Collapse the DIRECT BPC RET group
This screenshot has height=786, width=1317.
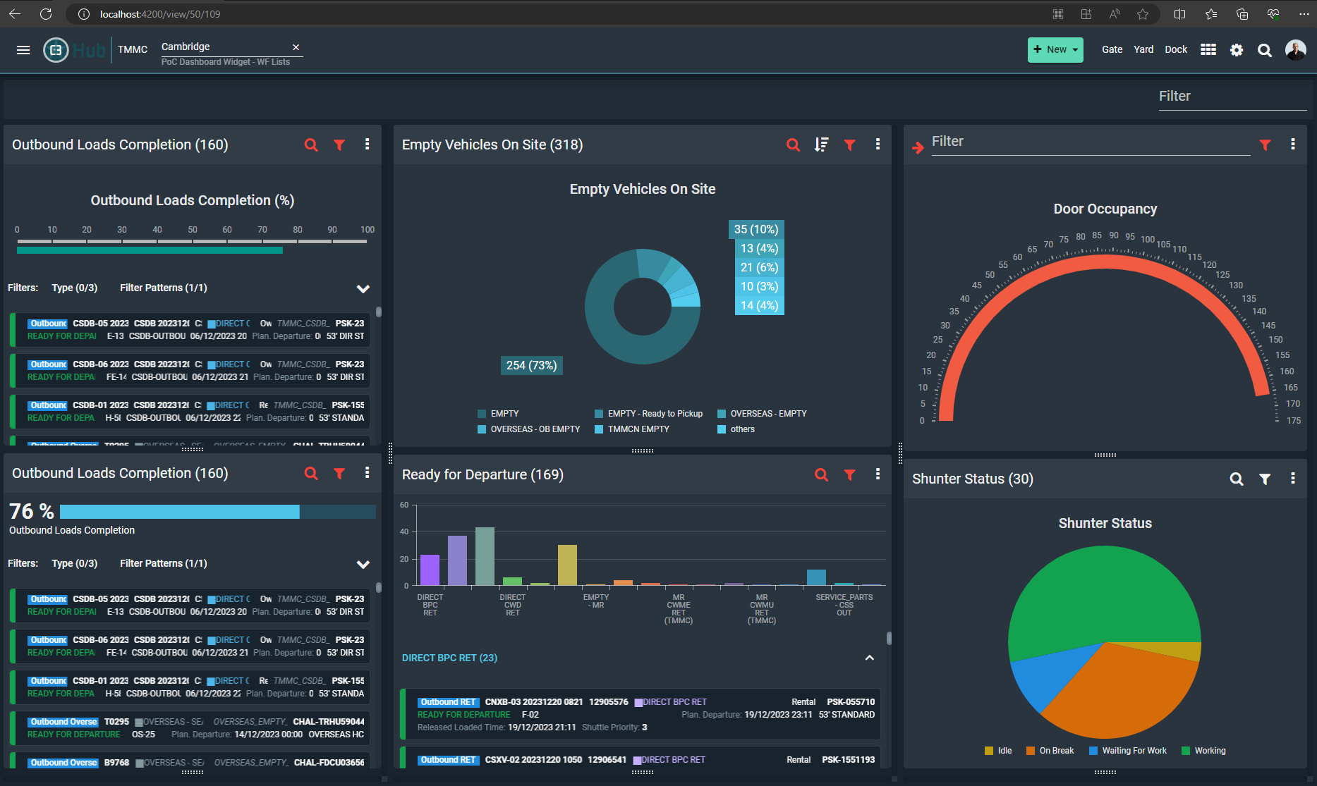[x=869, y=658]
